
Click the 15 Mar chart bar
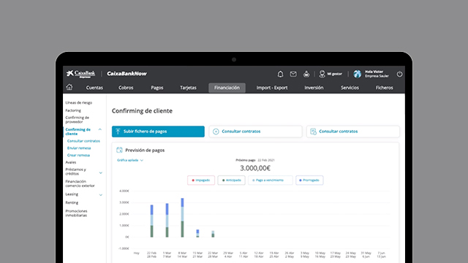click(197, 234)
